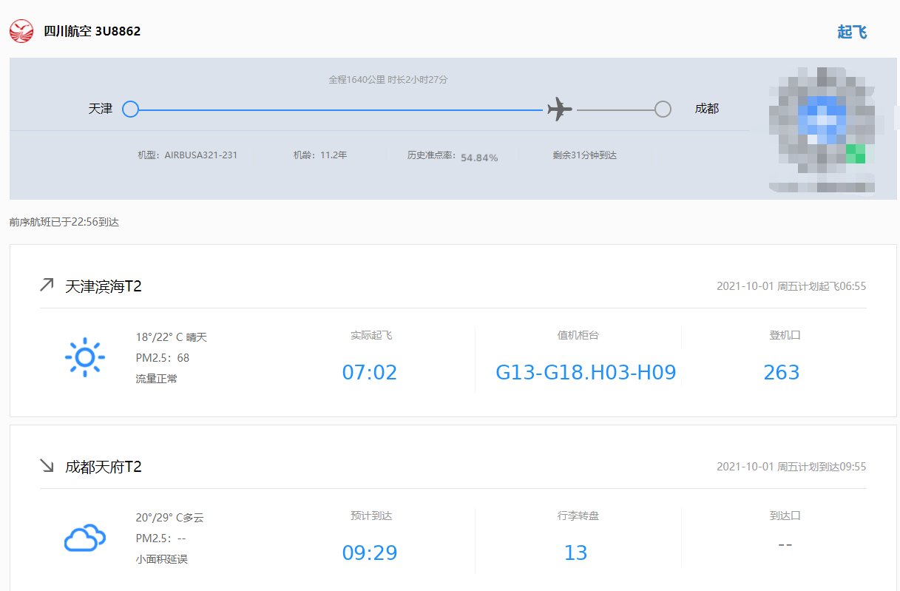Click the 行李转盘 label
Image resolution: width=900 pixels, height=591 pixels.
pos(578,516)
